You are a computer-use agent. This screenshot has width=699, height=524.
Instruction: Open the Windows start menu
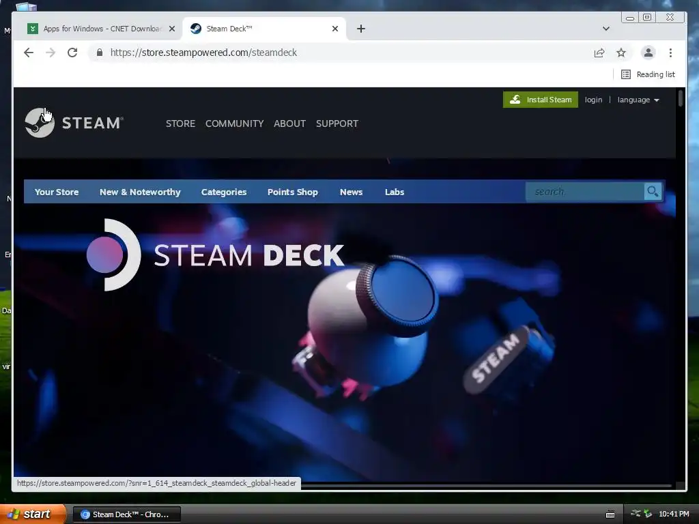point(33,514)
